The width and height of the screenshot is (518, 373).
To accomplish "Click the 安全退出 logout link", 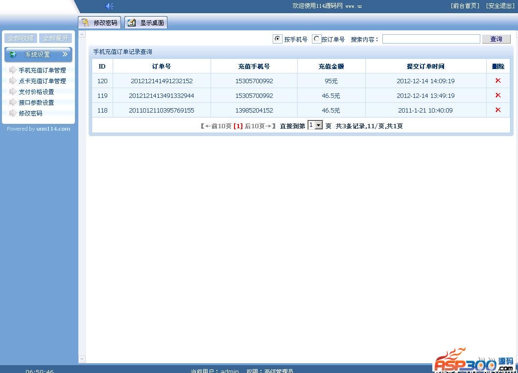I will click(500, 6).
